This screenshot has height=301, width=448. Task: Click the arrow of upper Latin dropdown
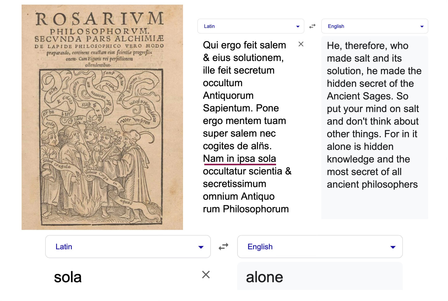(x=298, y=26)
